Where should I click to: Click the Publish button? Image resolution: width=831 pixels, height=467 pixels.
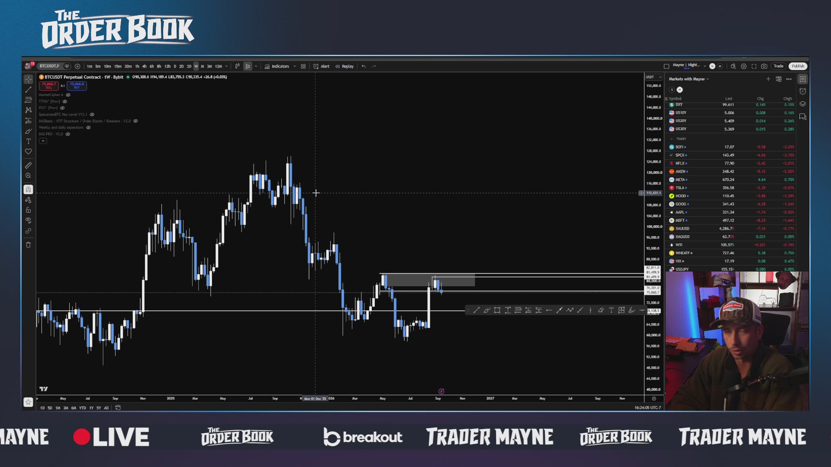798,66
